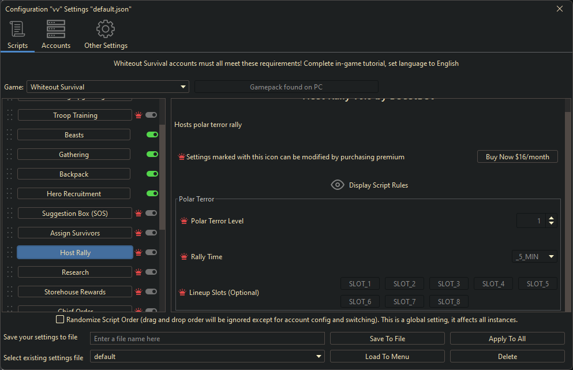Select lineup SLOT_8

pos(449,302)
